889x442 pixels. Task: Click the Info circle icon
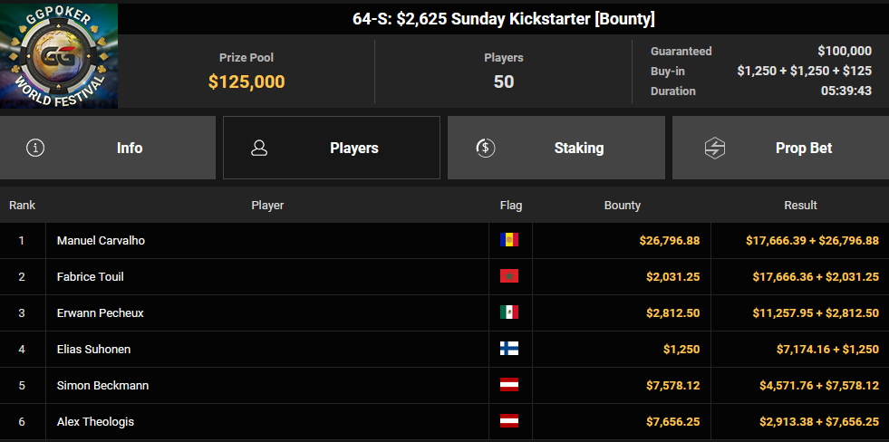[x=35, y=148]
